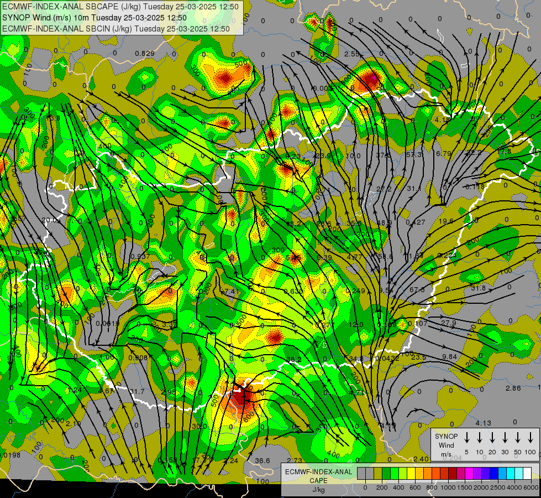Click the map value '0.0432'
Screen dimensions: 541x498
[x=387, y=359]
